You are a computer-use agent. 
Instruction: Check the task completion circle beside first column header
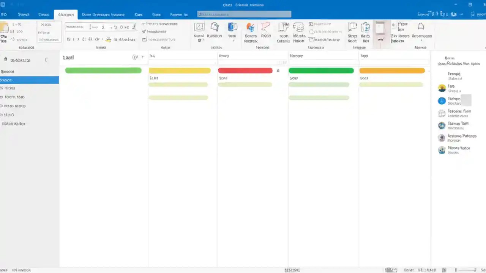135,57
